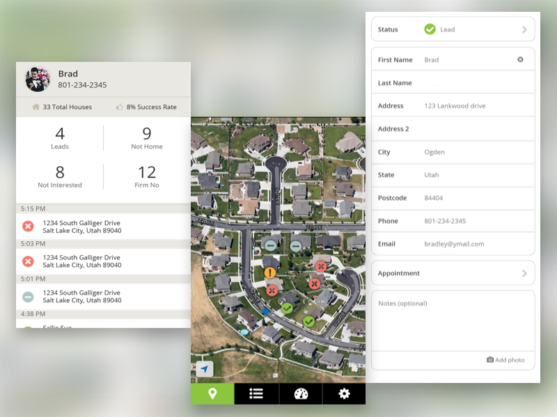Viewport: 557px width, 417px height.
Task: Expand the Status Lead row chevron
Action: (525, 29)
